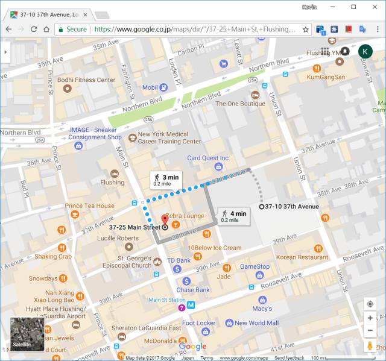Open IMAGE Sneaker Consignment Shop marker
This screenshot has height=361, width=386.
[78, 146]
